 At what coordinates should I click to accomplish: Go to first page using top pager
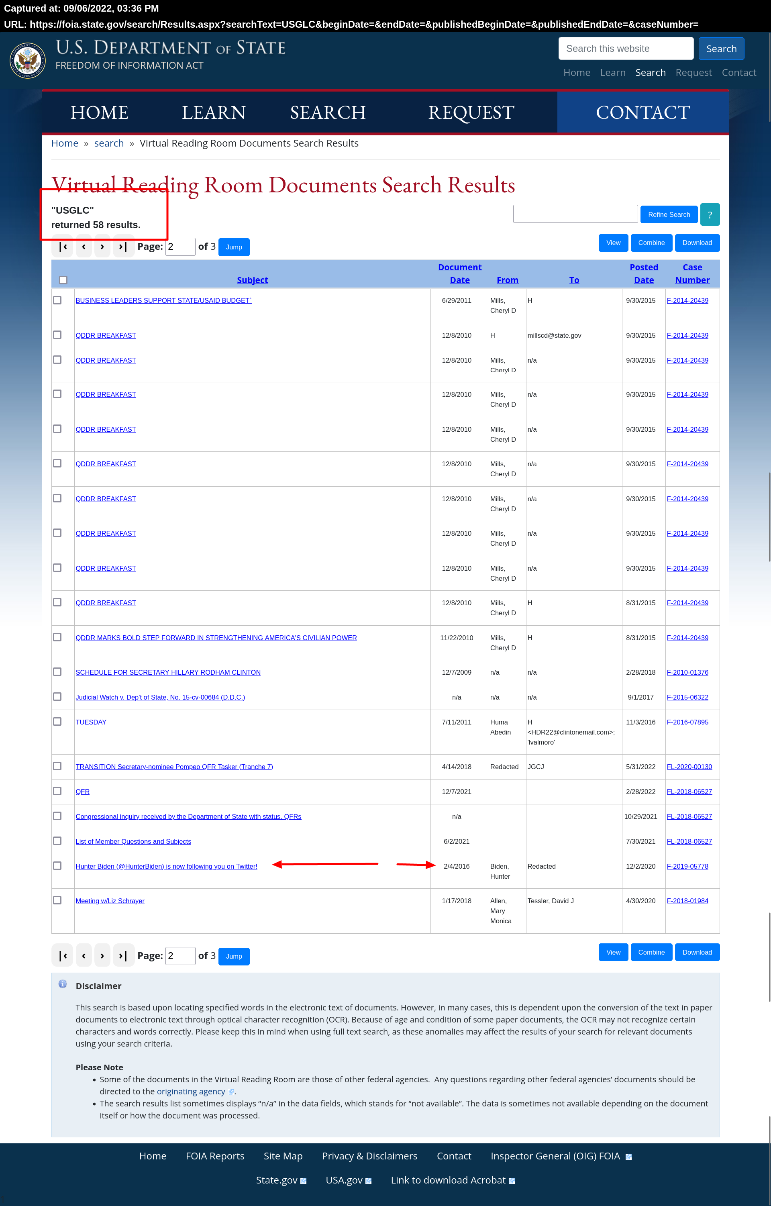point(63,247)
